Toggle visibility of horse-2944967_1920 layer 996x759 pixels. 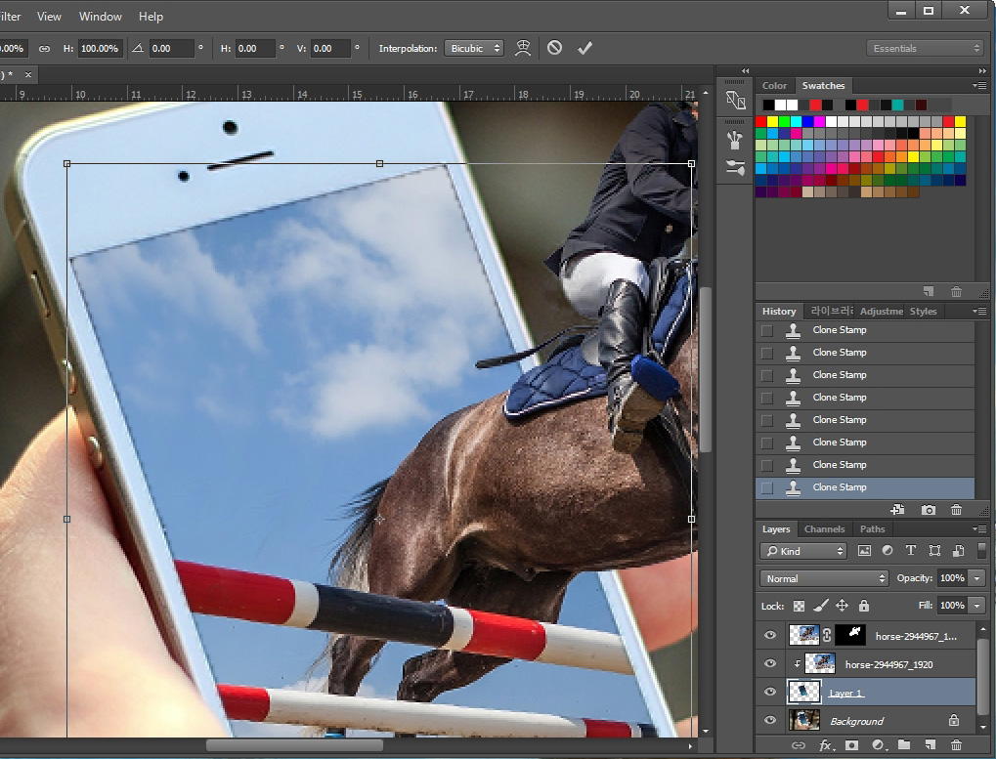[x=770, y=663]
